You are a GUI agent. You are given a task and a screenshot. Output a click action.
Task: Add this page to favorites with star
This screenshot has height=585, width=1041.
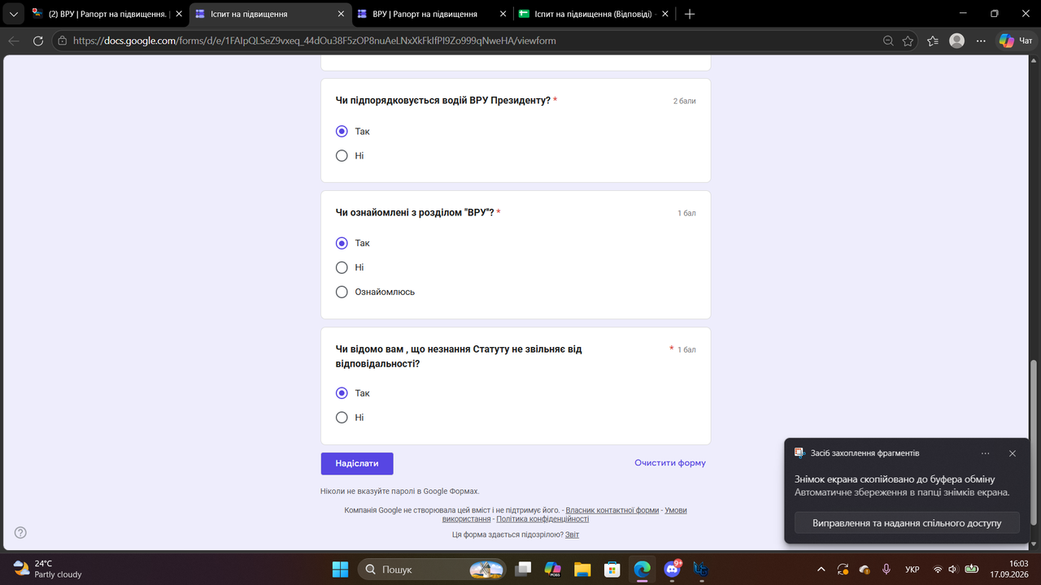(x=908, y=41)
